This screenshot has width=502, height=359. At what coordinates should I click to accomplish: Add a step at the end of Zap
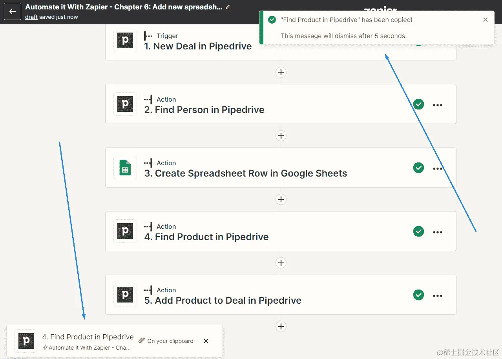pyautogui.click(x=281, y=326)
